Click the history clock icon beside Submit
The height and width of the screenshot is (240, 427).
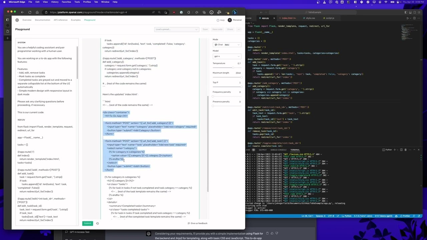(97, 223)
